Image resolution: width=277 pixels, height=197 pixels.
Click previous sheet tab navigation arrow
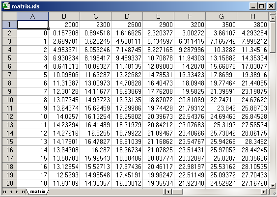click(11, 192)
